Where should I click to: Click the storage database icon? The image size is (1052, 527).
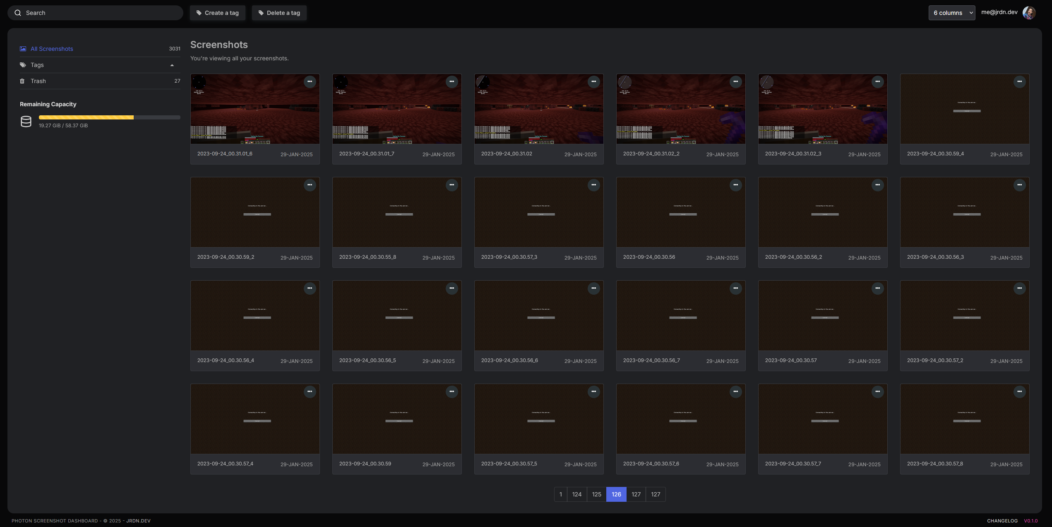[x=26, y=122]
